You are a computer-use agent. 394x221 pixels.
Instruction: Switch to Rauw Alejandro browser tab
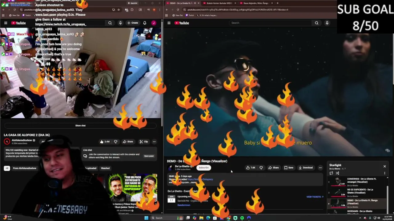pos(255,3)
